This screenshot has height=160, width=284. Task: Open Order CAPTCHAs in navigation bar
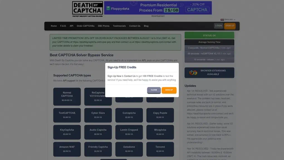point(85,26)
